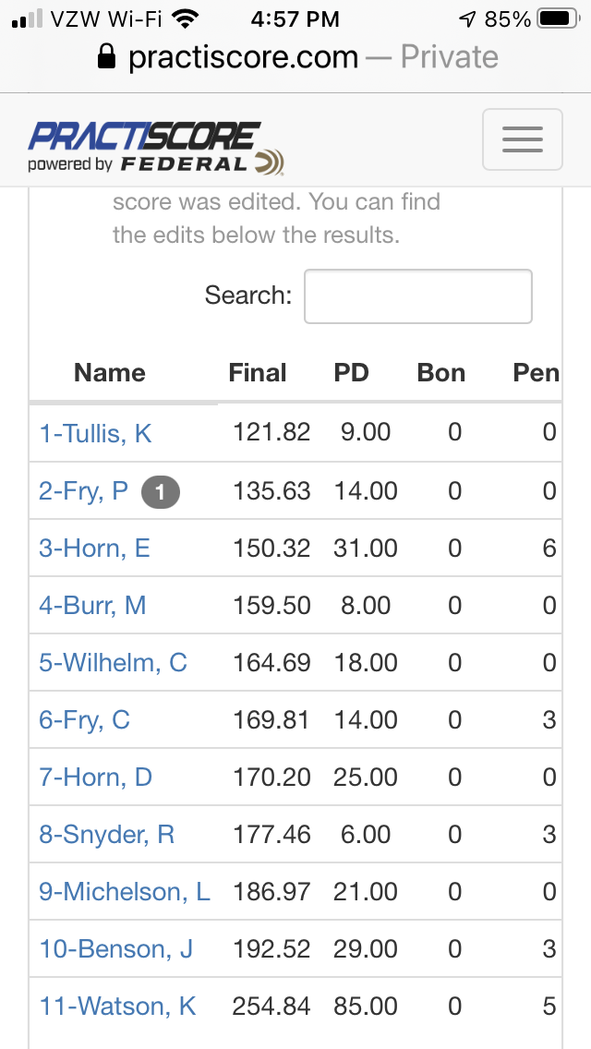Image resolution: width=591 pixels, height=1049 pixels.
Task: Sort by Bon column header
Action: (x=441, y=373)
